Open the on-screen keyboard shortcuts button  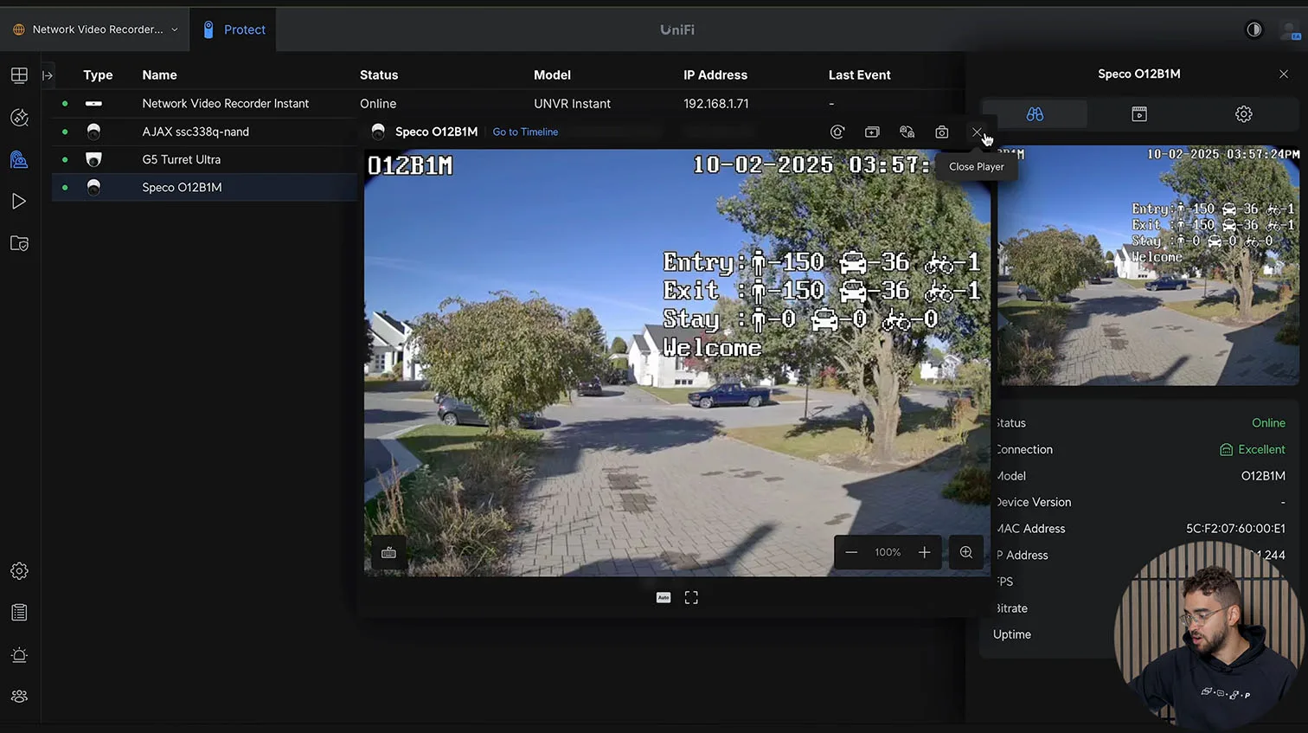point(388,552)
